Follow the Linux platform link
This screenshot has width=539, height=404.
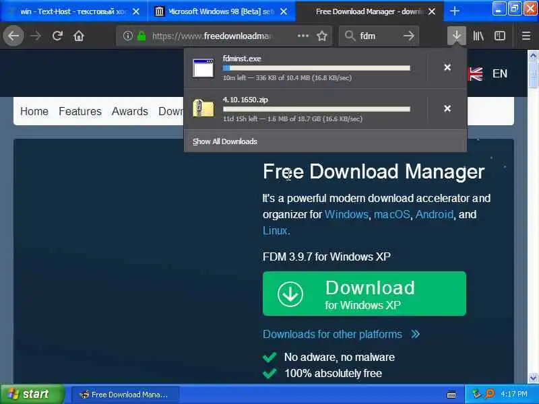[275, 230]
